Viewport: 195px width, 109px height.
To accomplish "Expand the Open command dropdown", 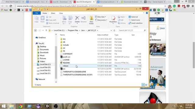I will (126, 17).
